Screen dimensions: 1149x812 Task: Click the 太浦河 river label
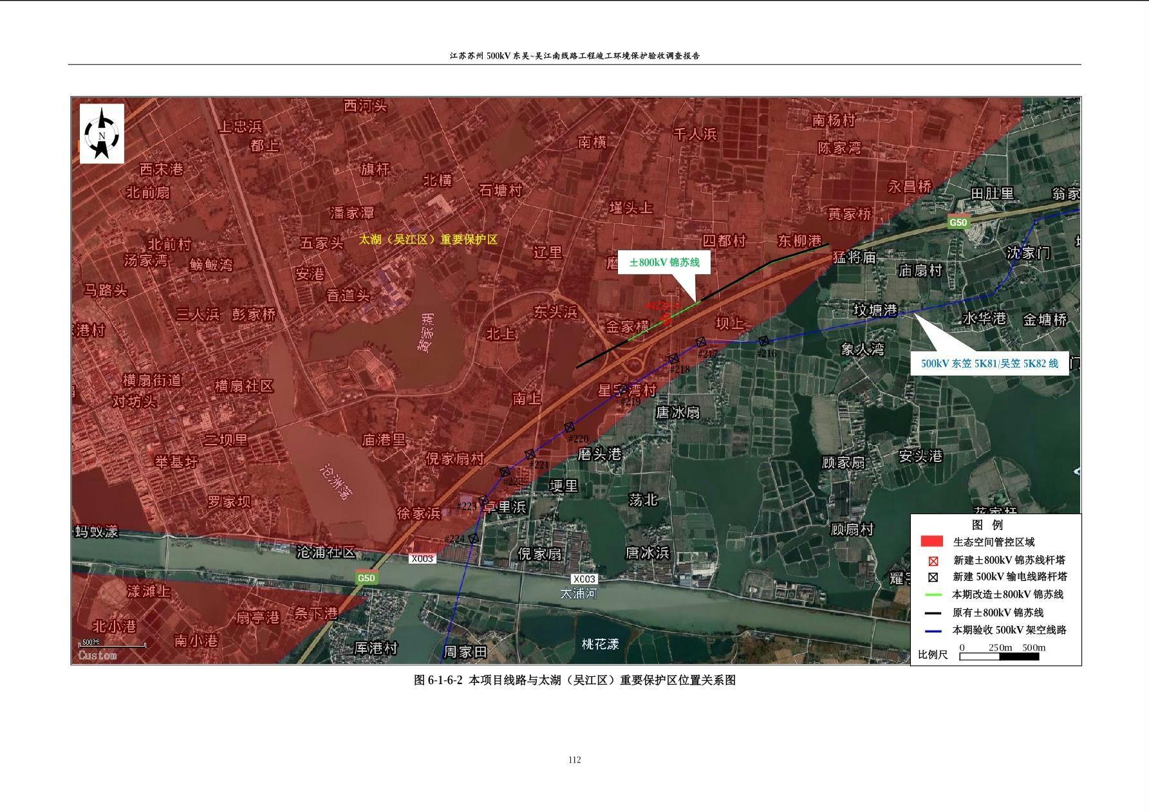click(578, 593)
